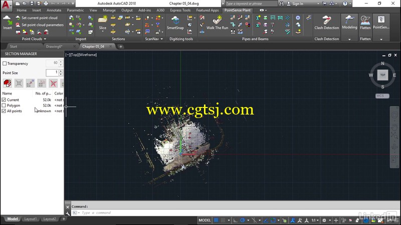401x225 pixels.
Task: Increase the Point Size spinner up arrow
Action: click(61, 71)
